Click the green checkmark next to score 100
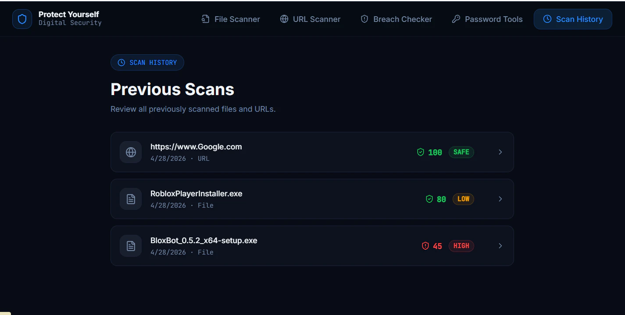 (x=420, y=152)
